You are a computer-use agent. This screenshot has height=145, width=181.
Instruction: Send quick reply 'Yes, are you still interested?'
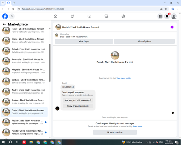point(78,100)
